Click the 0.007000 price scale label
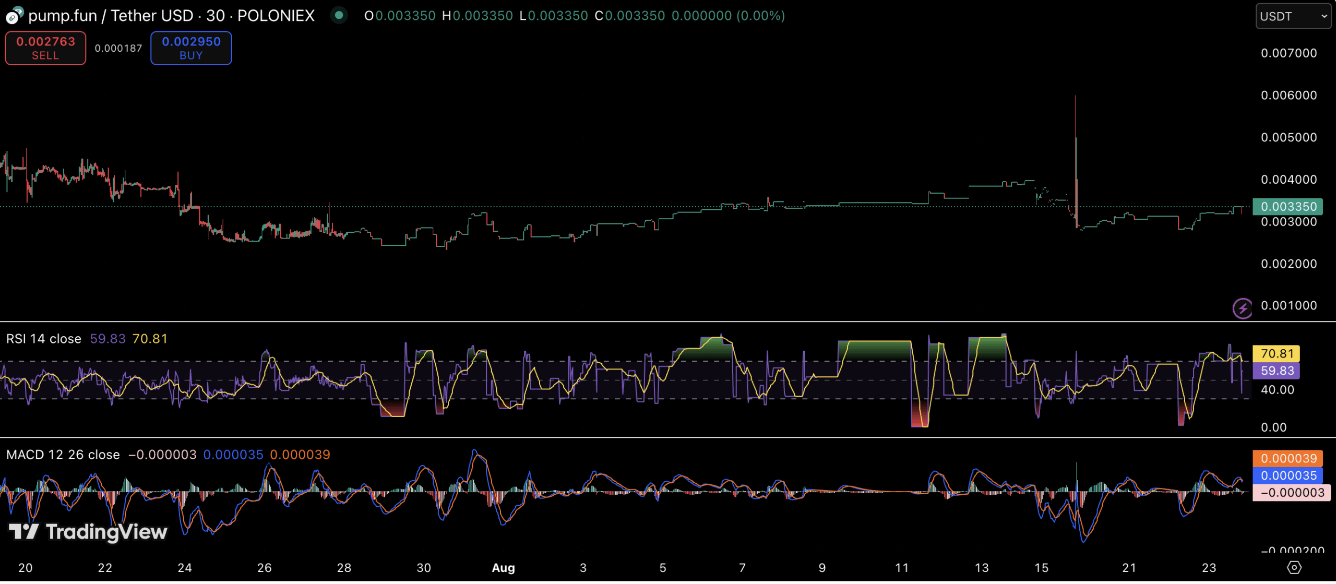Viewport: 1336px width, 584px height. [1289, 53]
